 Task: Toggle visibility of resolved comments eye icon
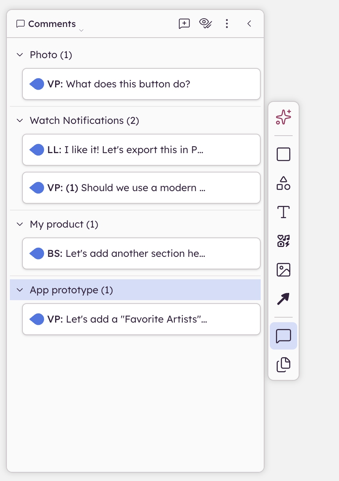pos(206,24)
